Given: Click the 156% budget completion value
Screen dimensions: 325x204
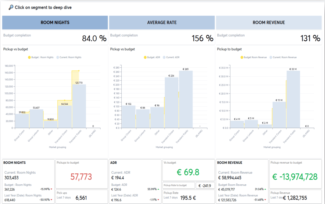Looking at the screenshot, I should [203, 38].
